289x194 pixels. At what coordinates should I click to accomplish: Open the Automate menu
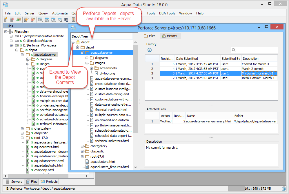tap(60, 13)
